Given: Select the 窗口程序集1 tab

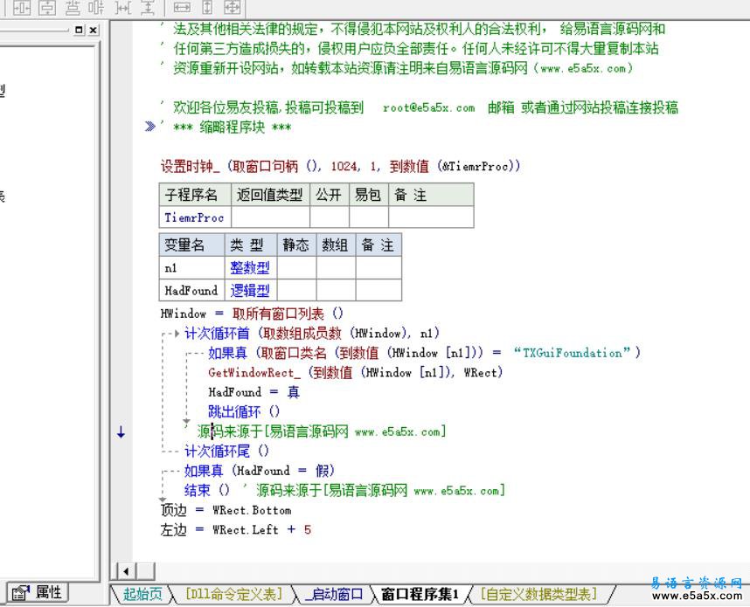Looking at the screenshot, I should 420,594.
